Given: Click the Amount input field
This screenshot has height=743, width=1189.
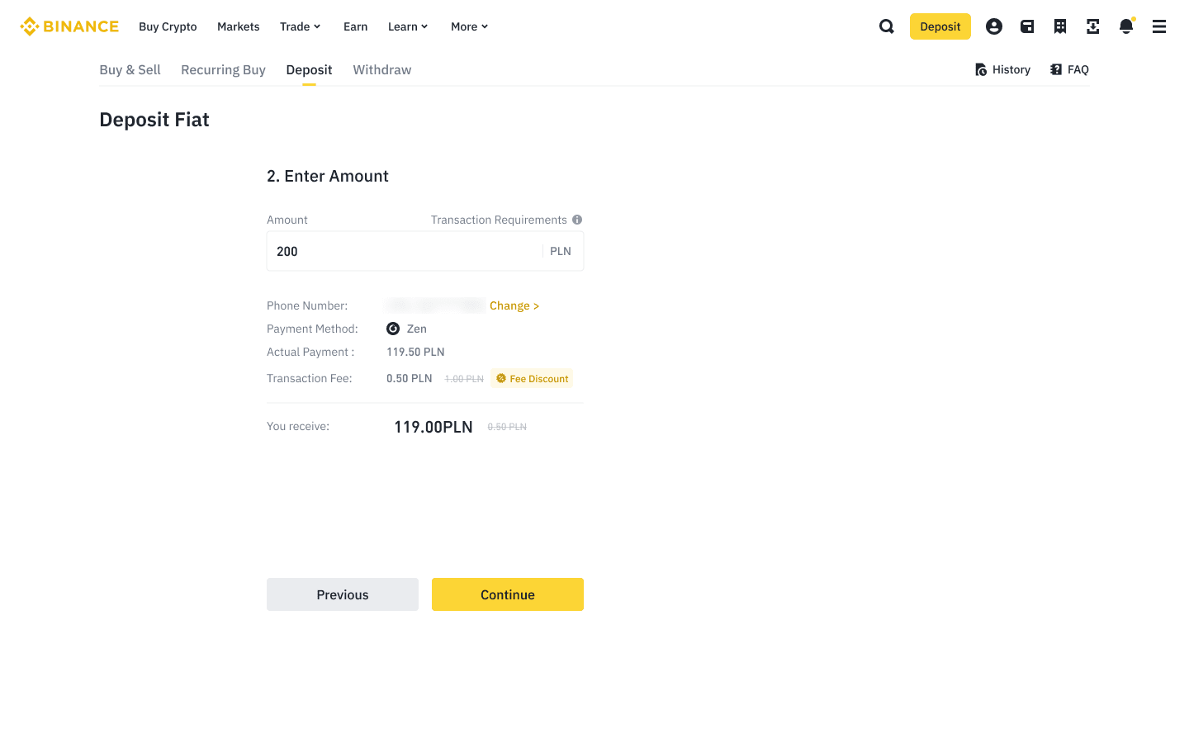Looking at the screenshot, I should [x=405, y=251].
